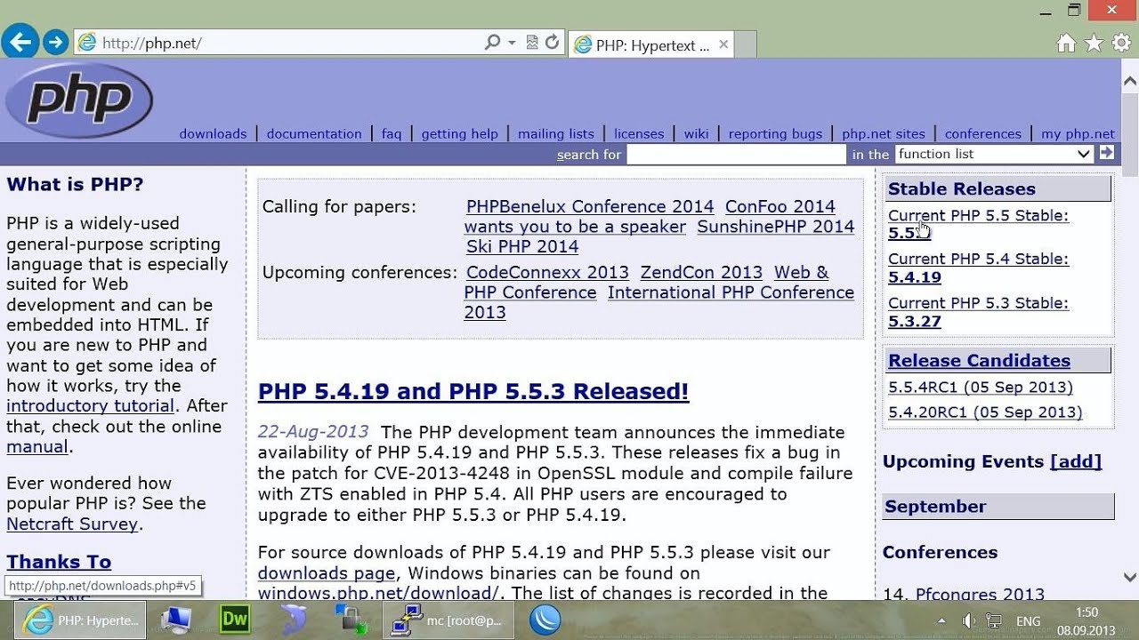1139x640 pixels.
Task: Open ZendCon 2013 link
Action: click(701, 273)
